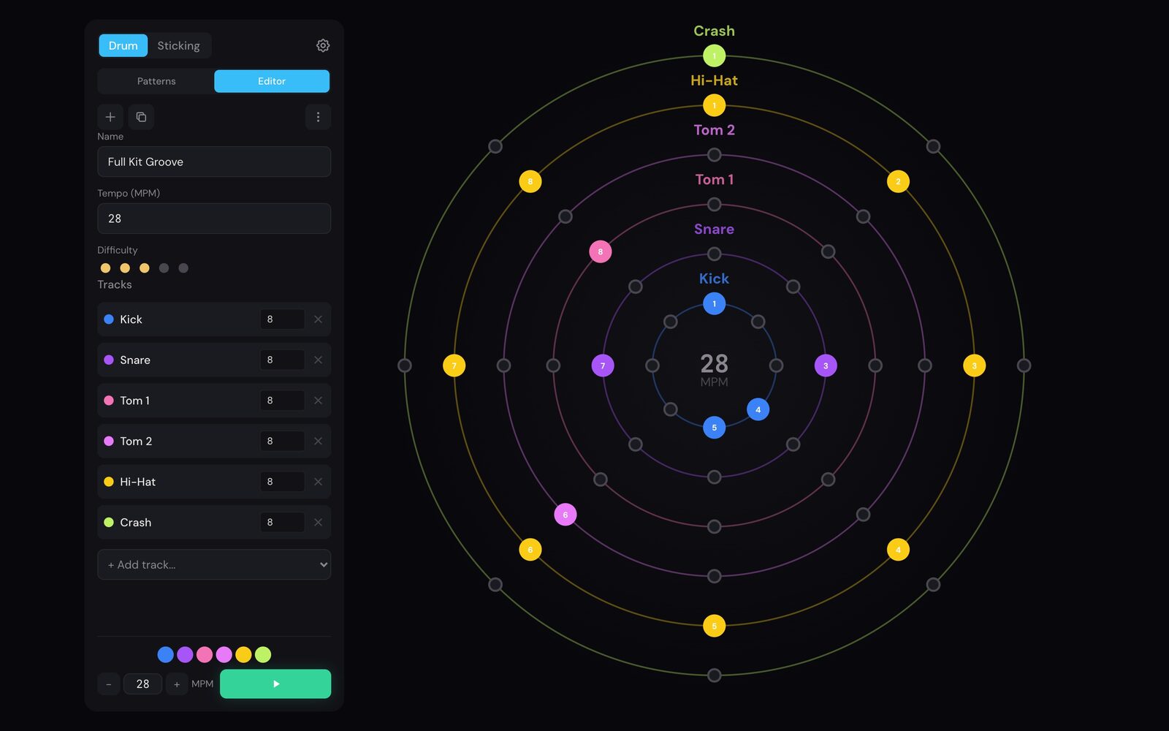Edit the Tempo (MPM) field
Viewport: 1169px width, 731px height.
point(214,219)
